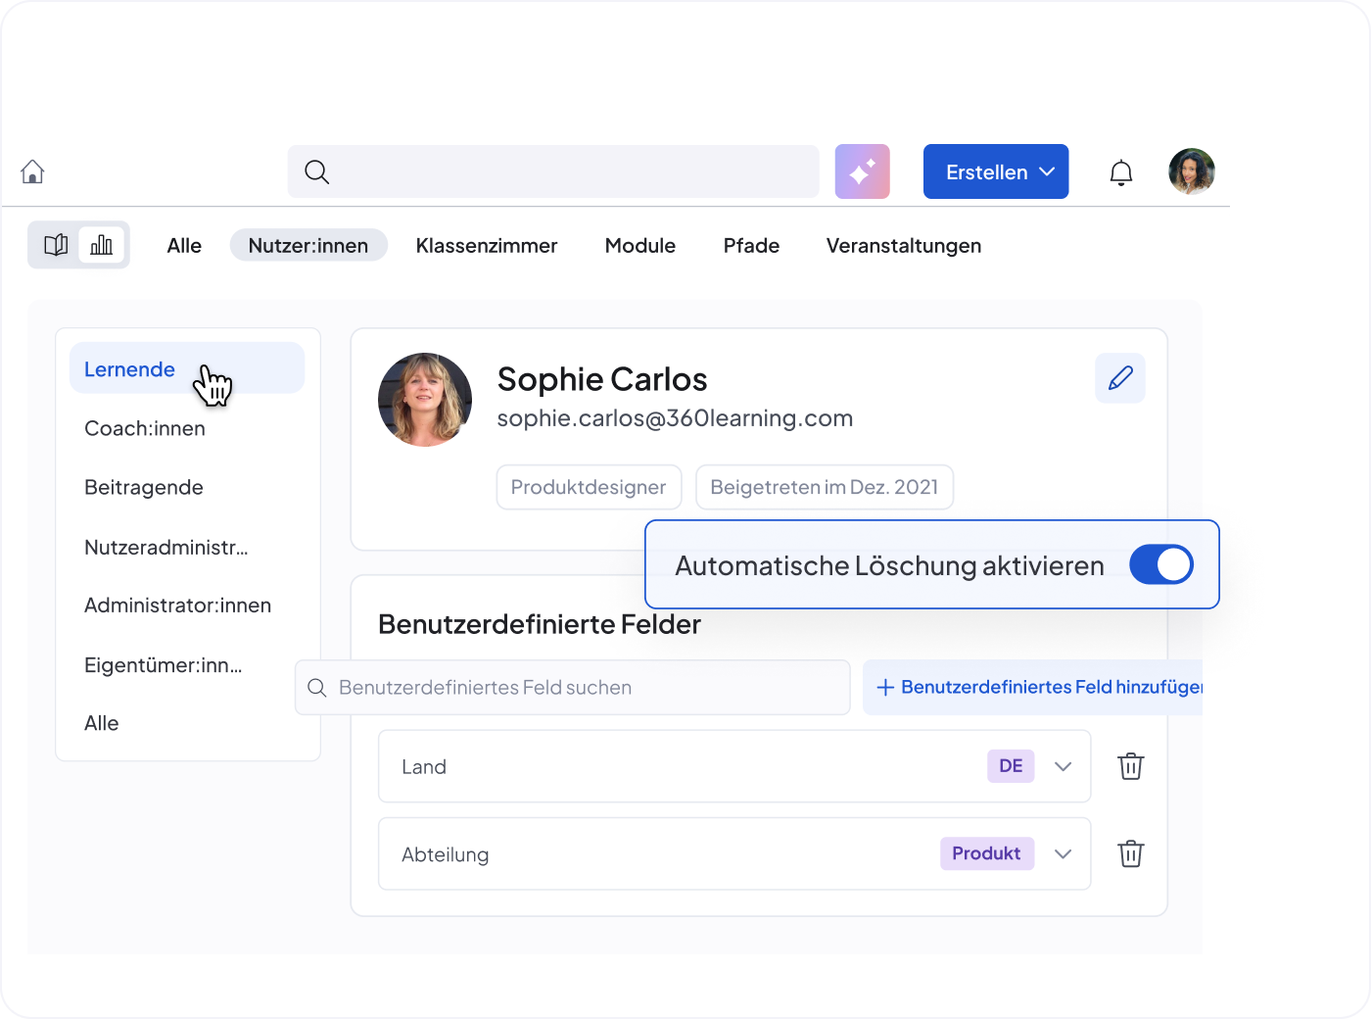Click the Sophie Carlos name heading
Screen dimensions: 1371x1019
(602, 379)
